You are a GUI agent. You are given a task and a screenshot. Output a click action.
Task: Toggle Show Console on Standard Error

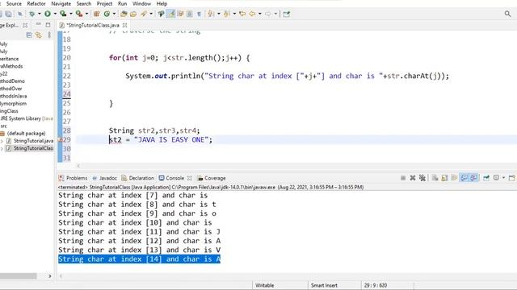474,178
